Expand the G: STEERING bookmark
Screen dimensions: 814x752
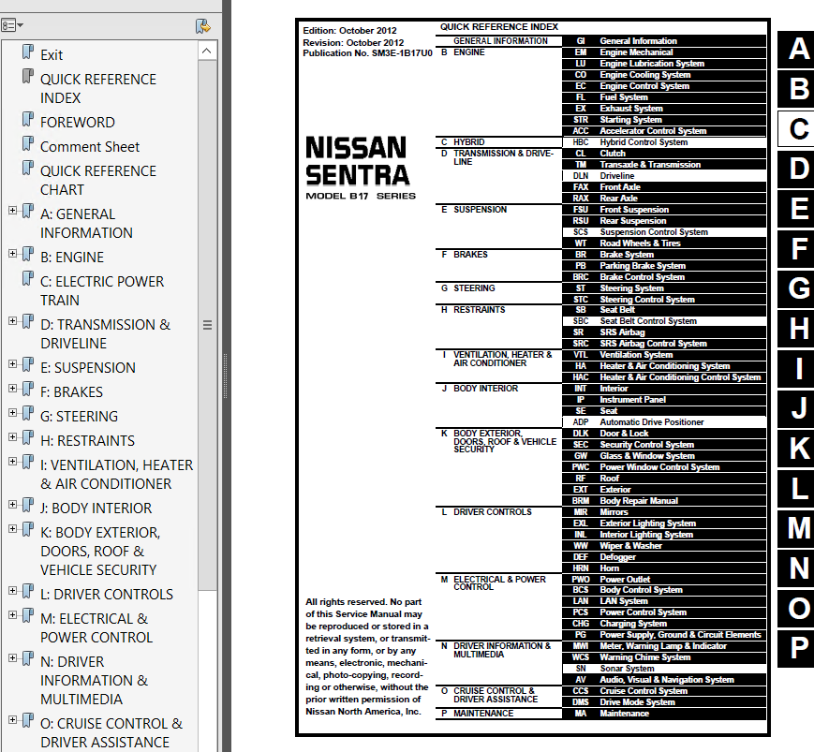click(12, 413)
